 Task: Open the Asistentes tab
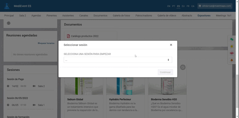pyautogui.click(x=68, y=16)
